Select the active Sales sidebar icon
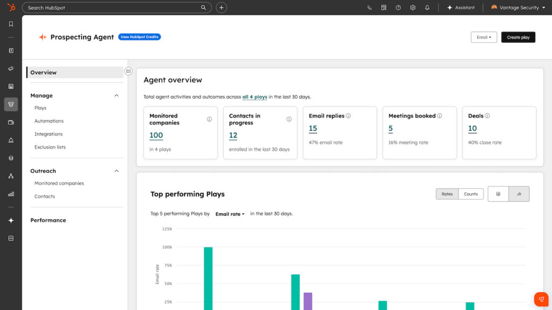552x310 pixels. (11, 104)
